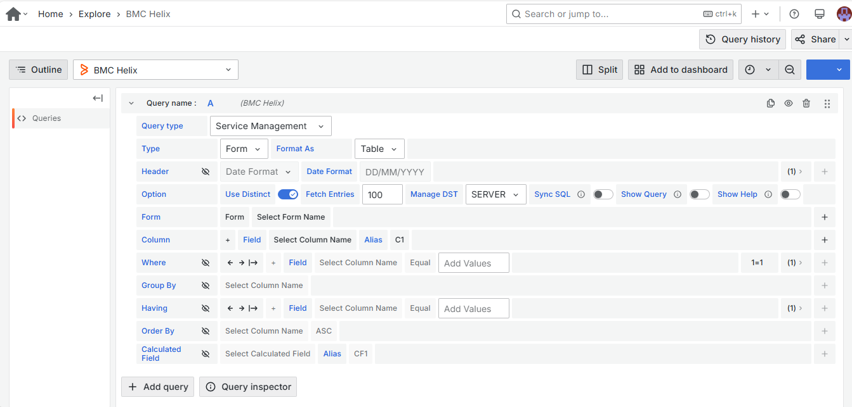Open the run query blue dropdown arrow
The width and height of the screenshot is (852, 407).
pos(840,70)
